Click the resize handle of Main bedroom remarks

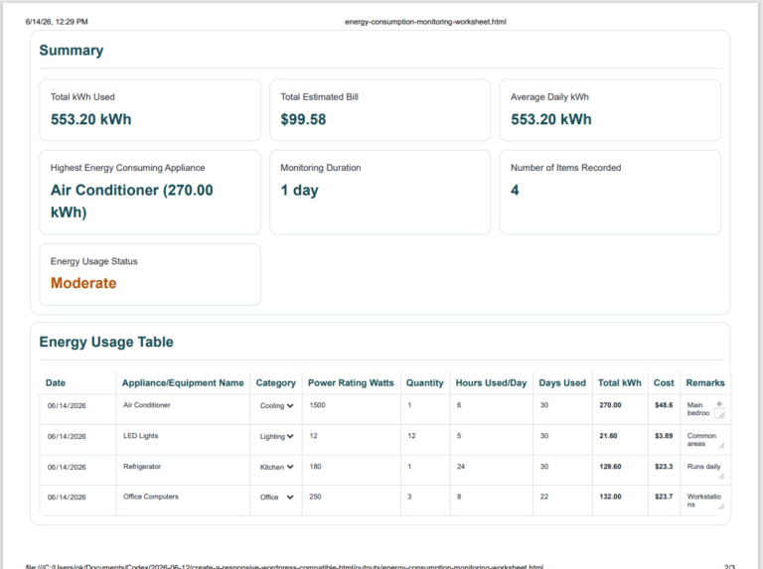(721, 415)
